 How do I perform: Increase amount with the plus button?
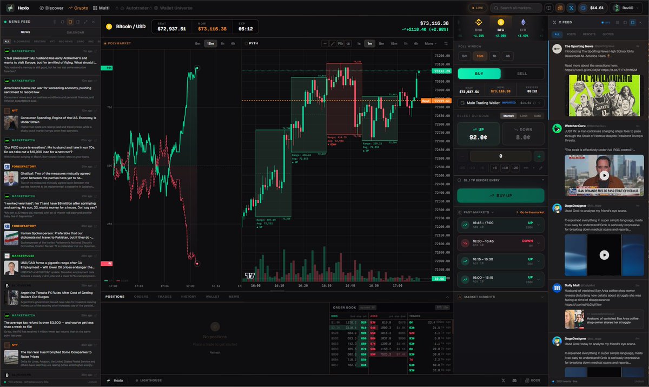pos(539,156)
